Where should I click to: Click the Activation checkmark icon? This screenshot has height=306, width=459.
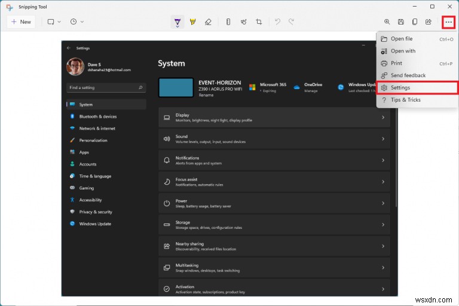(167, 289)
